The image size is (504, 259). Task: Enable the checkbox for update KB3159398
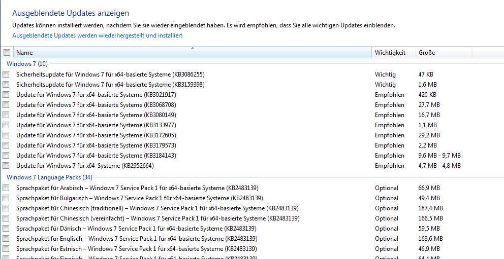click(6, 85)
